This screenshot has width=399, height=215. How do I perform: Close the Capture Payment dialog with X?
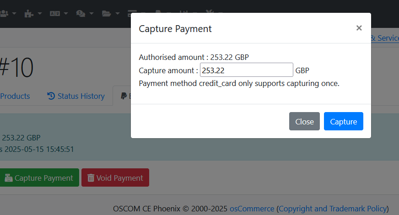pos(359,28)
